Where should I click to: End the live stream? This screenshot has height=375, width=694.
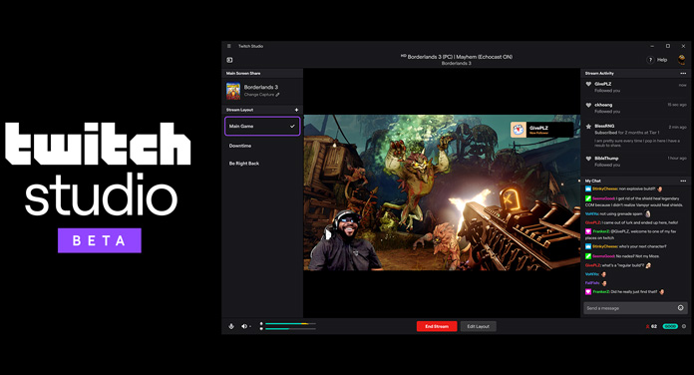pos(437,326)
